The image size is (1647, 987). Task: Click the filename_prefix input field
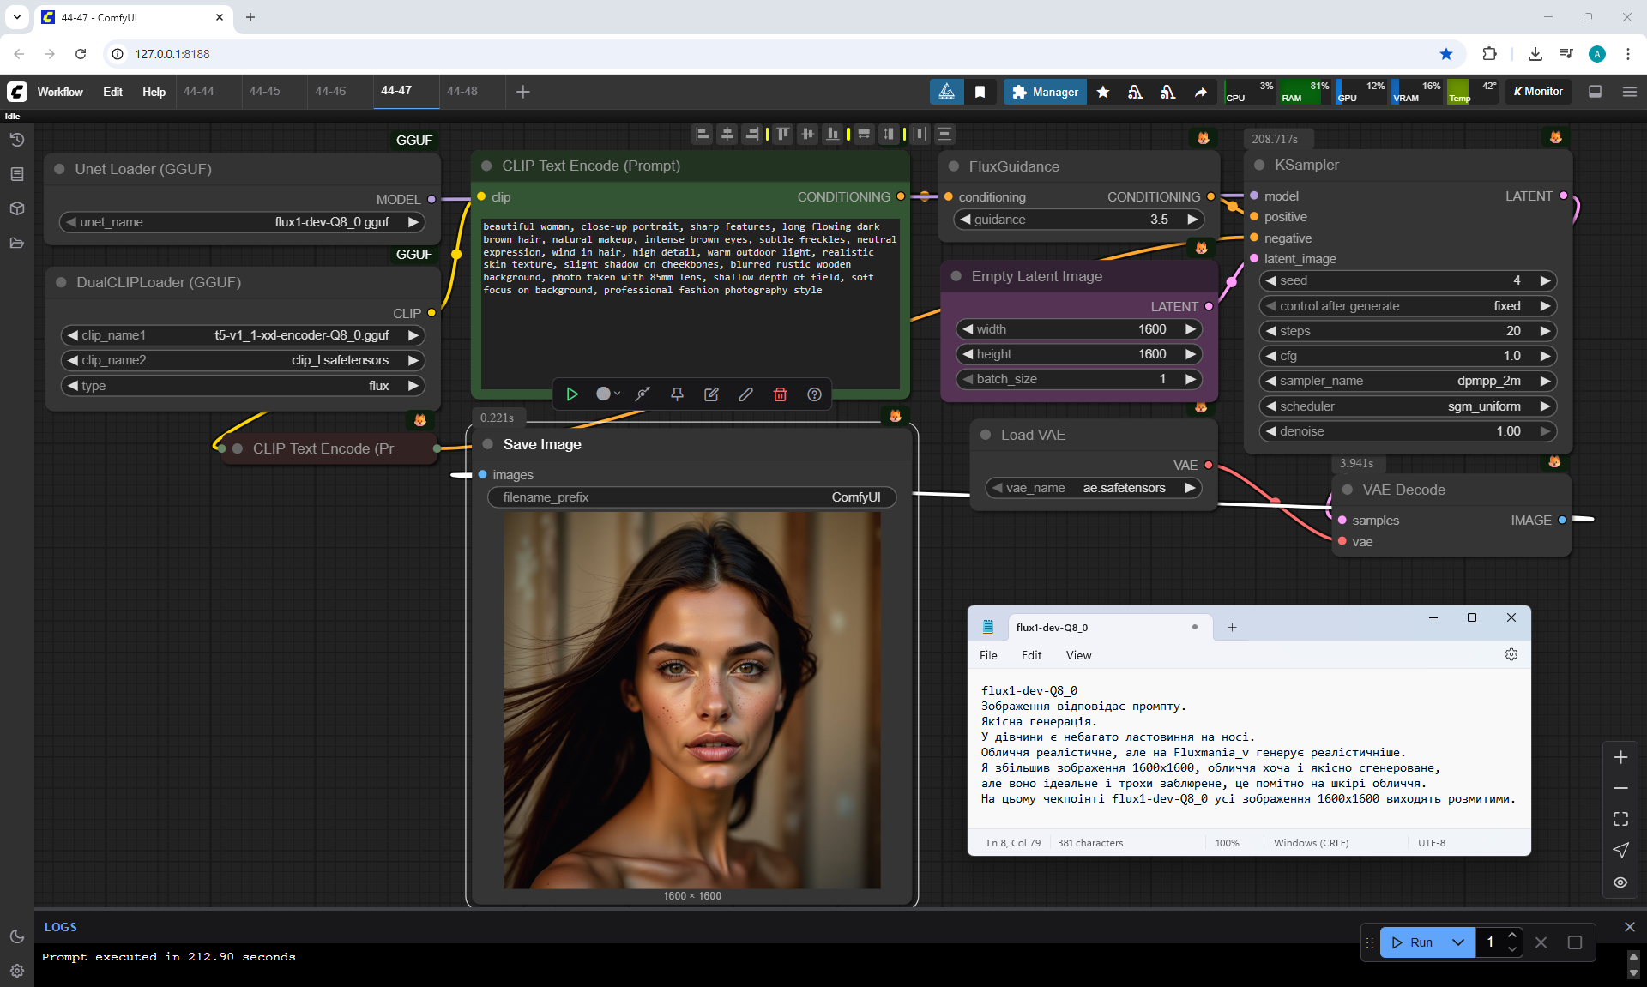point(691,497)
